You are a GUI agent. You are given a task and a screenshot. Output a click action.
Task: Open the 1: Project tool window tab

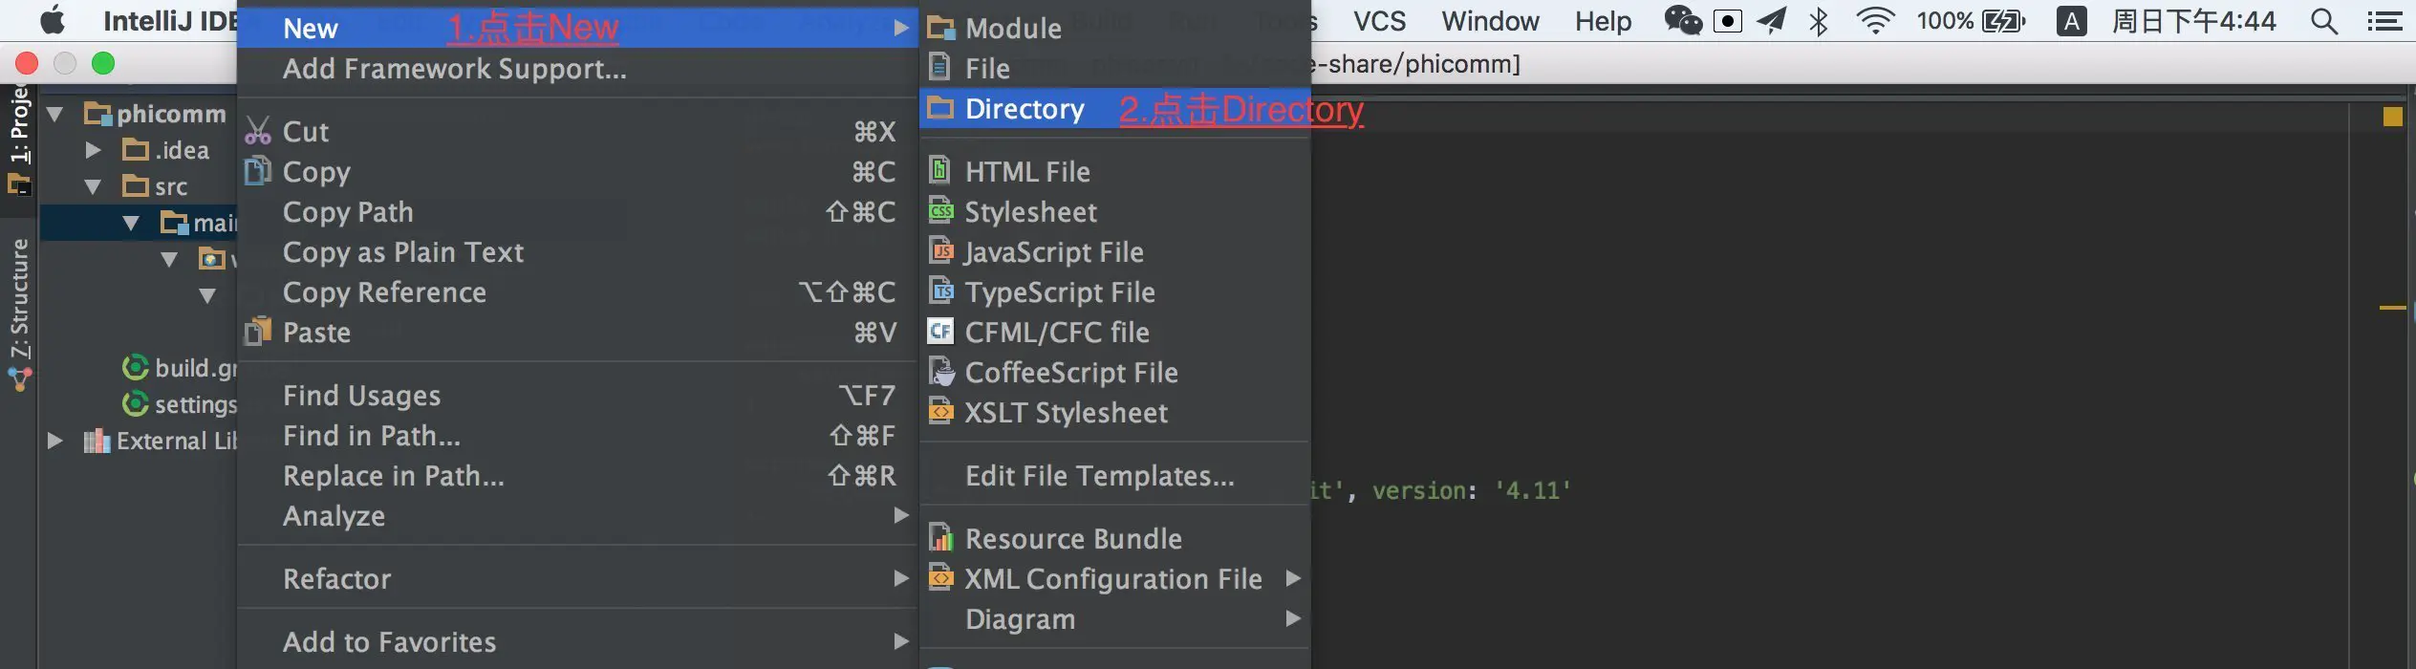click(19, 124)
